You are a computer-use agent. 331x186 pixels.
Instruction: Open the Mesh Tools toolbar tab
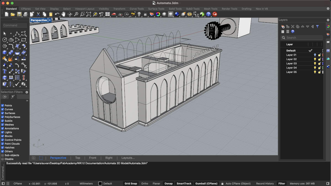click(210, 9)
